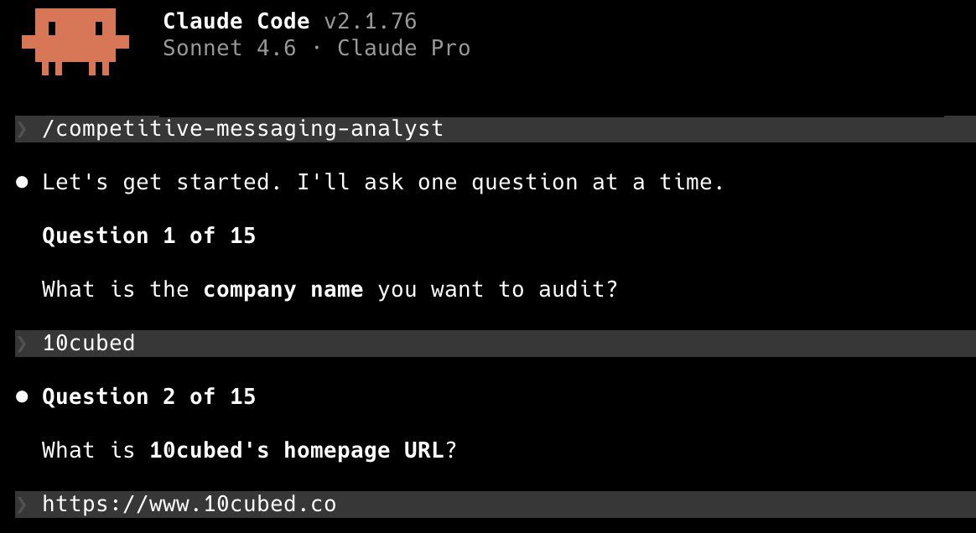Image resolution: width=976 pixels, height=533 pixels.
Task: Click the prompt chevron before the https URL
Action: click(x=22, y=505)
